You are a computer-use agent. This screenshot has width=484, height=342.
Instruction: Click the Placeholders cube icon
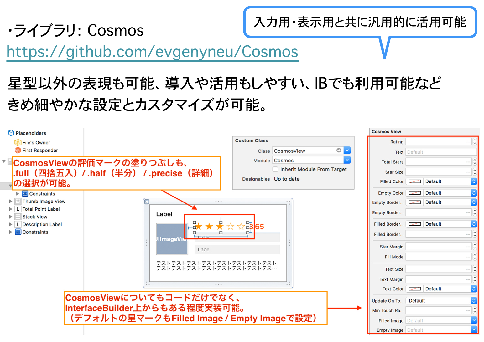click(11, 133)
